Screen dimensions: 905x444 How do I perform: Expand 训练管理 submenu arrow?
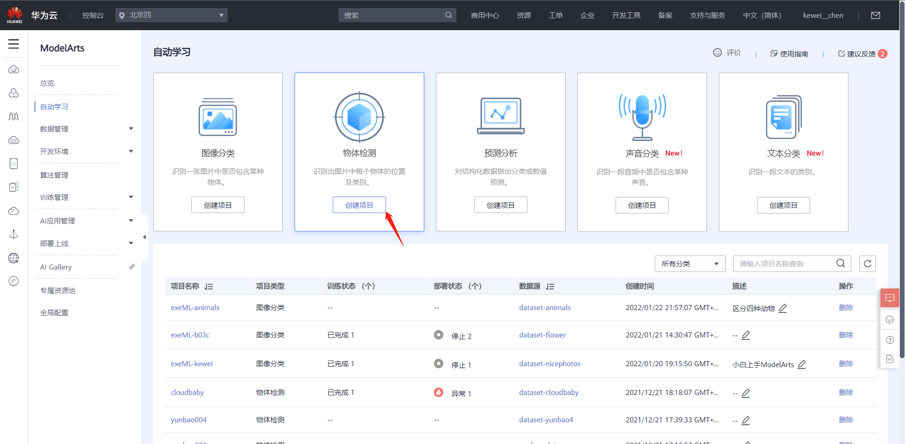coord(131,197)
